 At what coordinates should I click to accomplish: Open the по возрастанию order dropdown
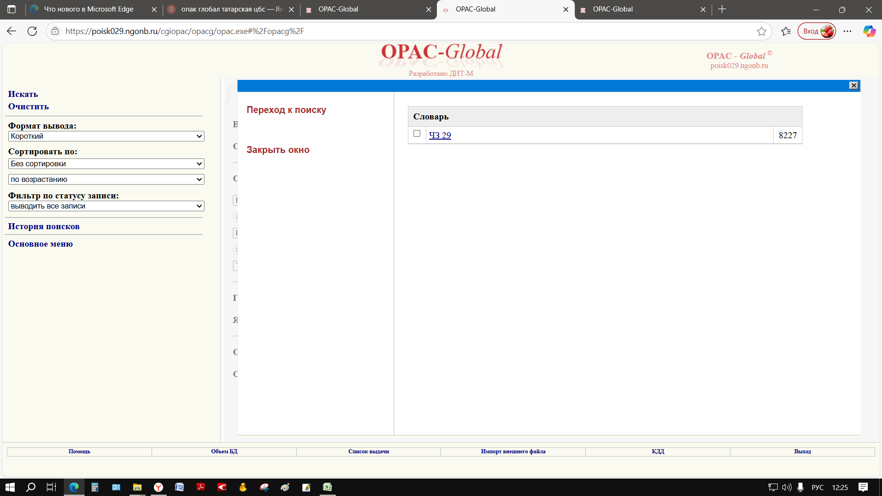tap(106, 180)
